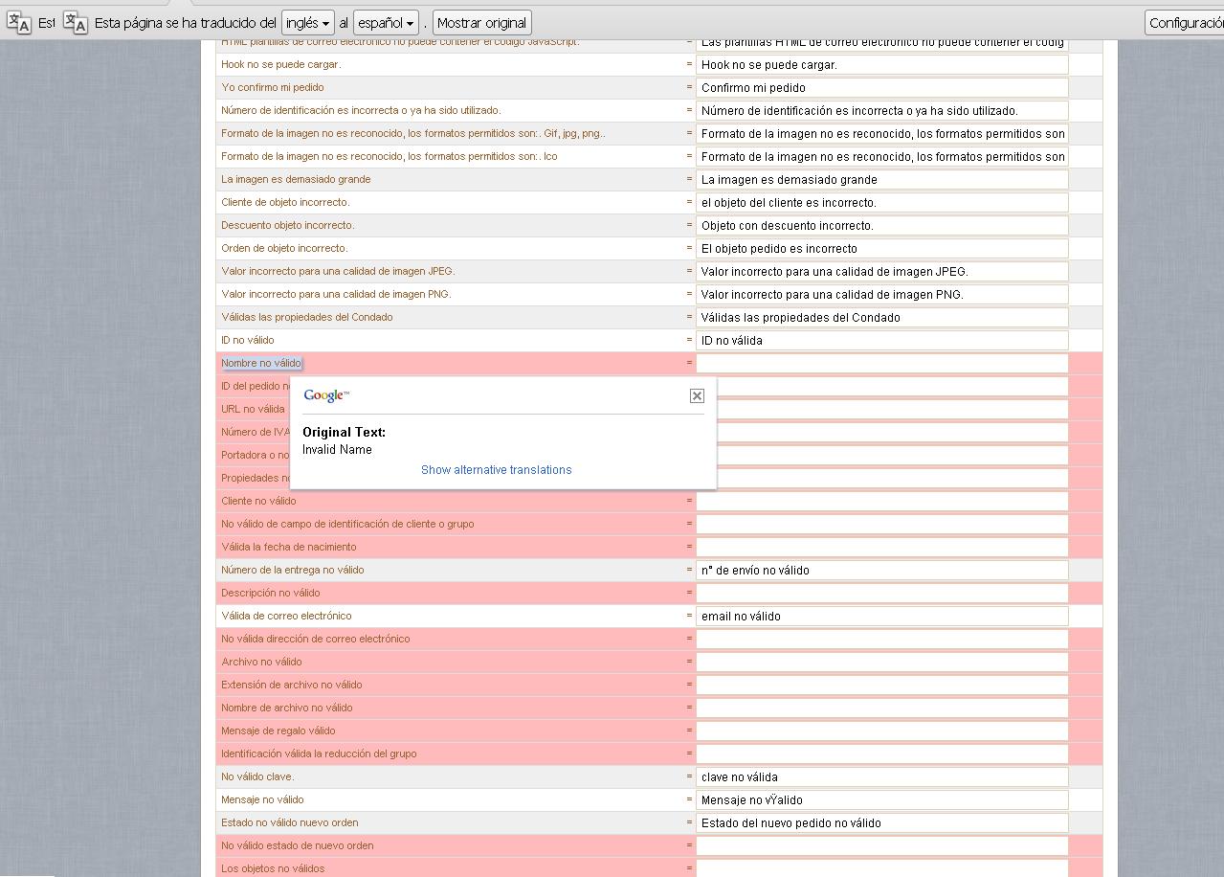Image resolution: width=1224 pixels, height=877 pixels.
Task: Click the empty field for 'Nombre no válido'
Action: coord(881,363)
